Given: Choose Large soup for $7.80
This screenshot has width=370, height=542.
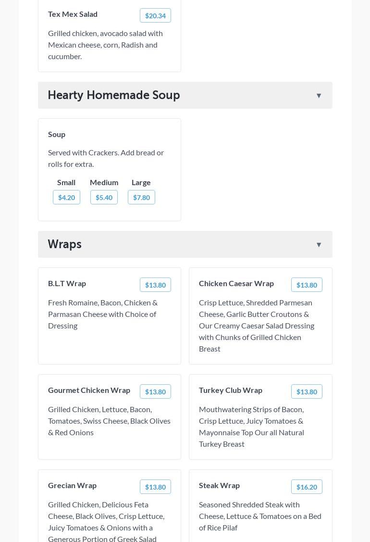Looking at the screenshot, I should pyautogui.click(x=141, y=198).
